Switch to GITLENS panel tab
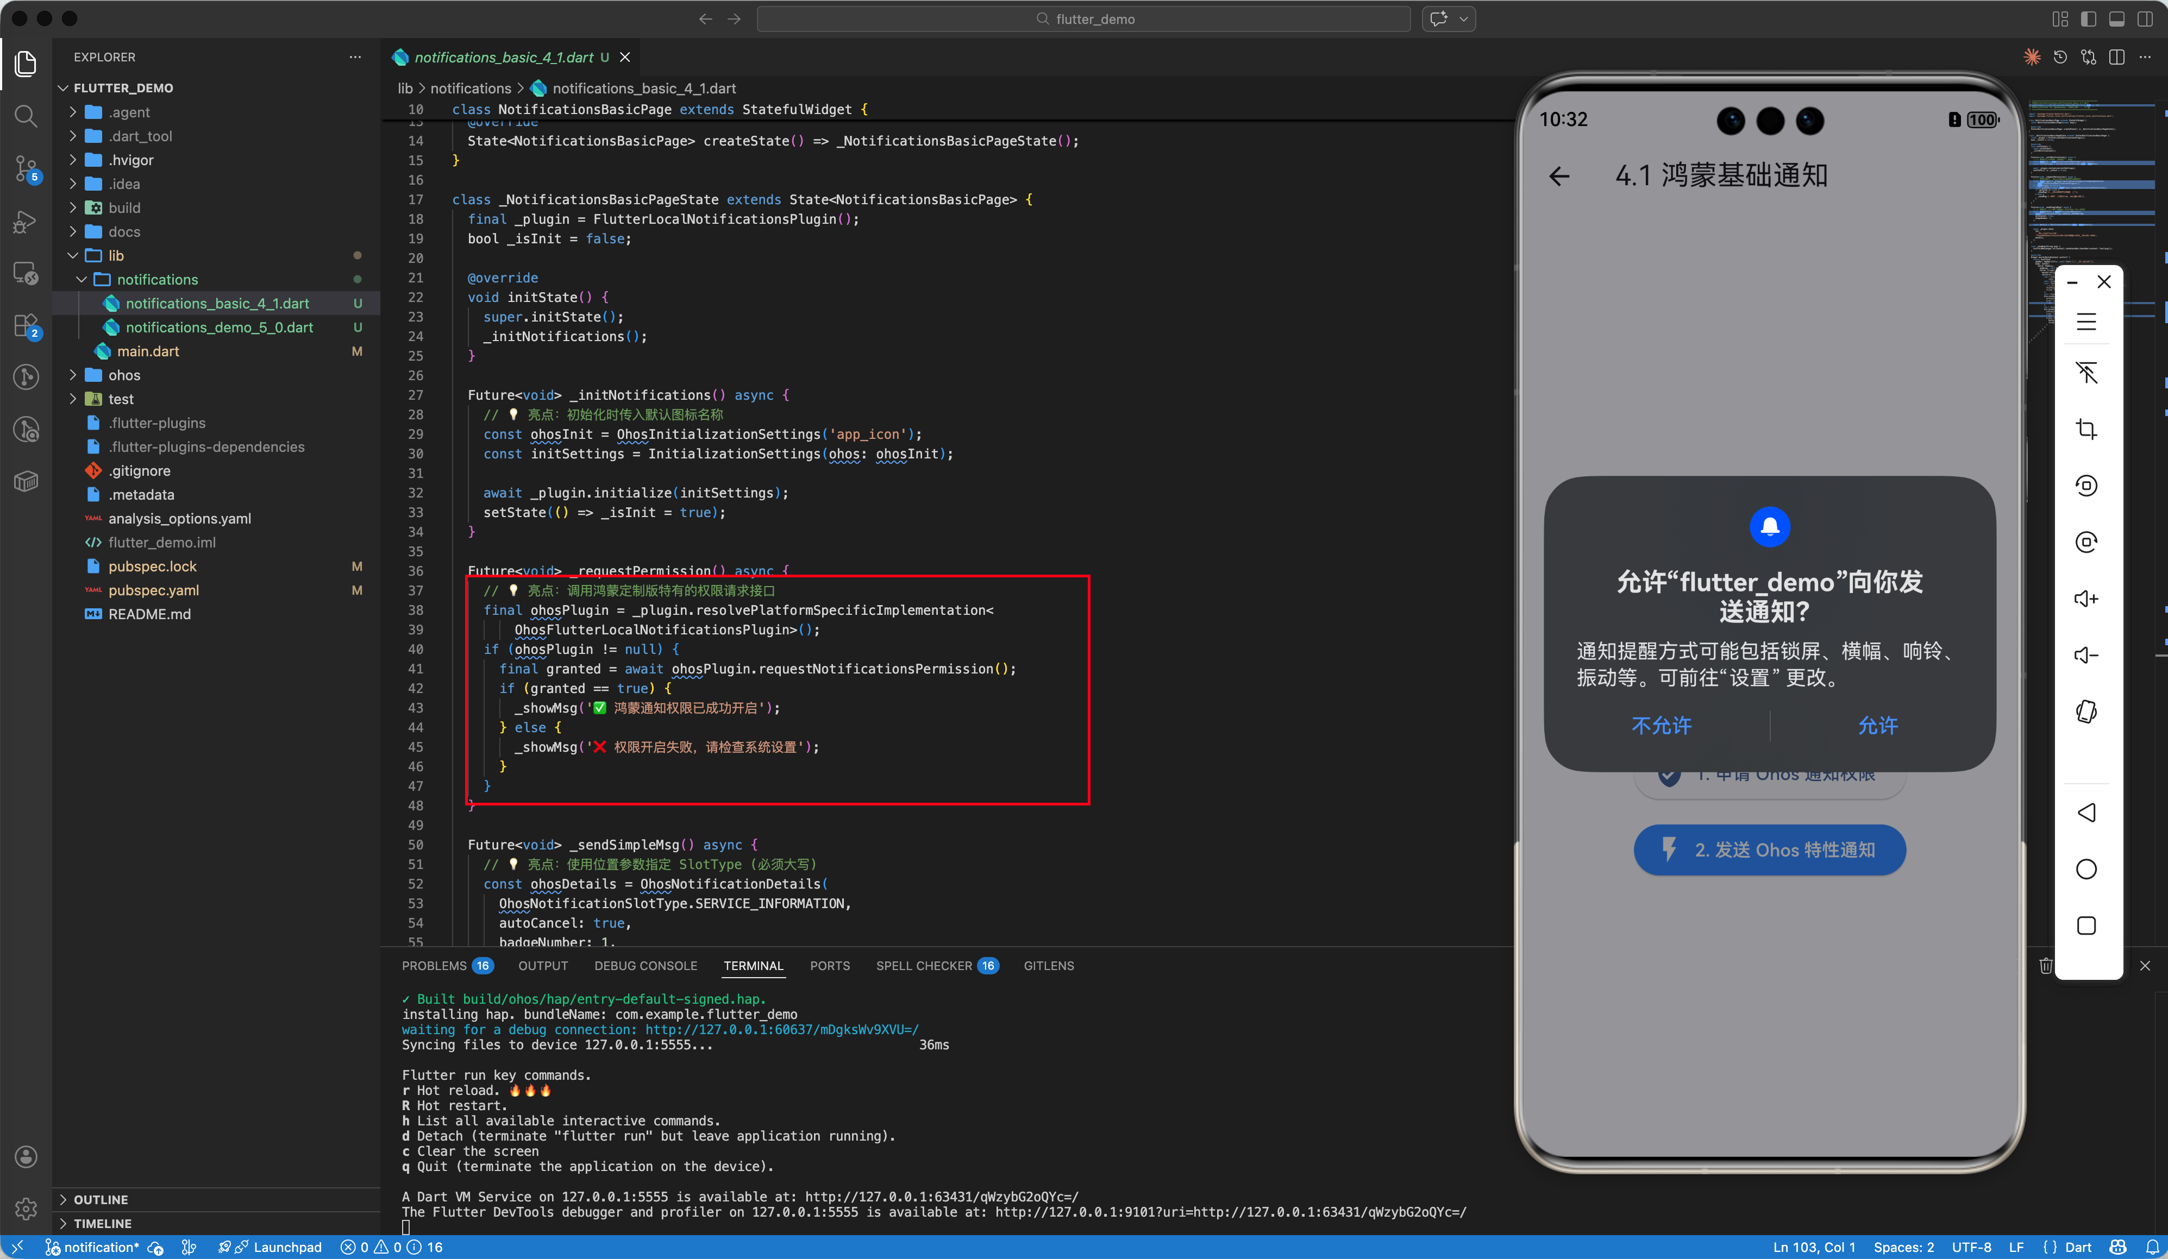 click(1049, 966)
